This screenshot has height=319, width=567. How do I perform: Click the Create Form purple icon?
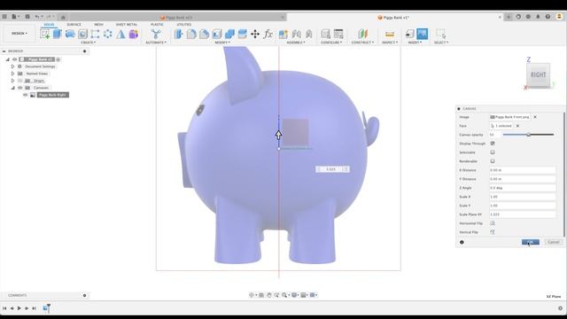click(x=134, y=34)
